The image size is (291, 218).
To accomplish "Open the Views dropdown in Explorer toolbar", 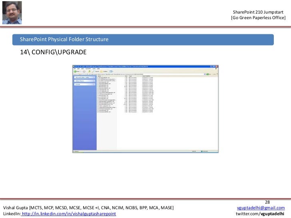I will pos(111,71).
